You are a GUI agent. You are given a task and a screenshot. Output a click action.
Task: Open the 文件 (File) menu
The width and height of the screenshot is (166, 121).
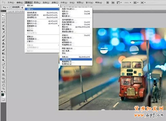click(x=11, y=2)
